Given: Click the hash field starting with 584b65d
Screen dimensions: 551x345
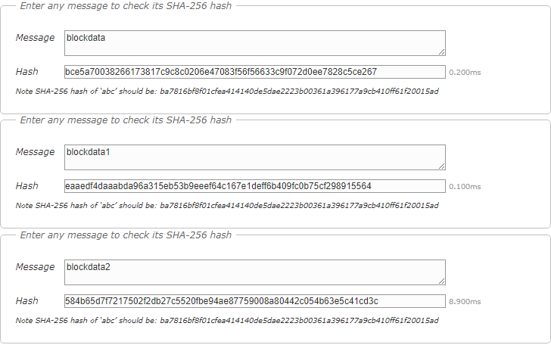Looking at the screenshot, I should (x=254, y=301).
